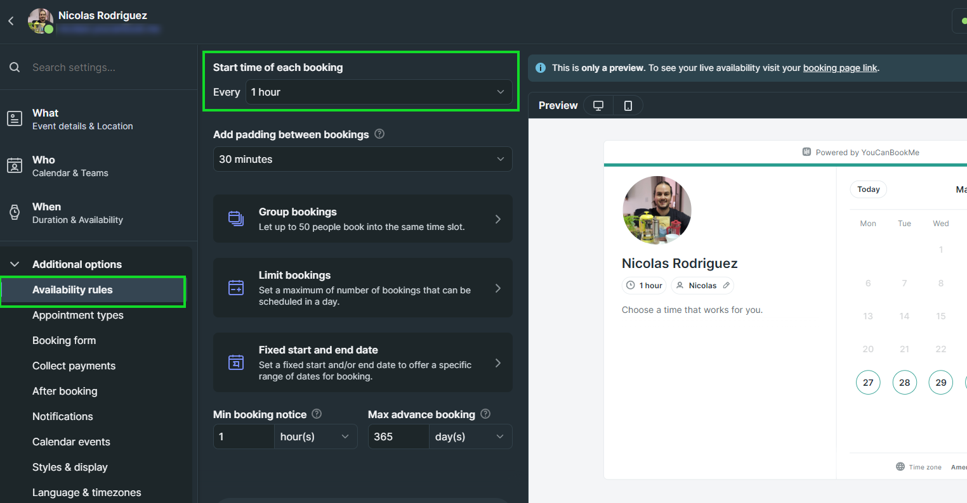Click the Powered by YouCanBookMe logo

(807, 152)
